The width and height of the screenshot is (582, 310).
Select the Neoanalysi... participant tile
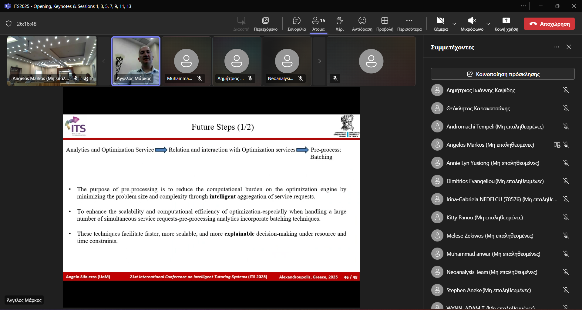click(287, 61)
